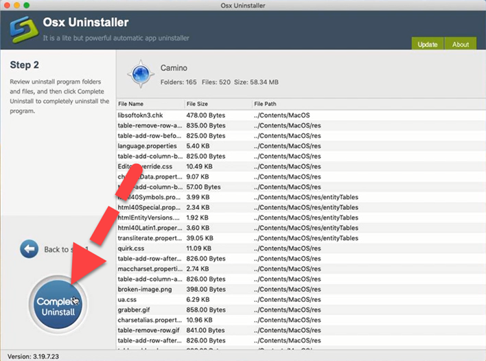Select the grabber.gif file row

[x=301, y=310]
